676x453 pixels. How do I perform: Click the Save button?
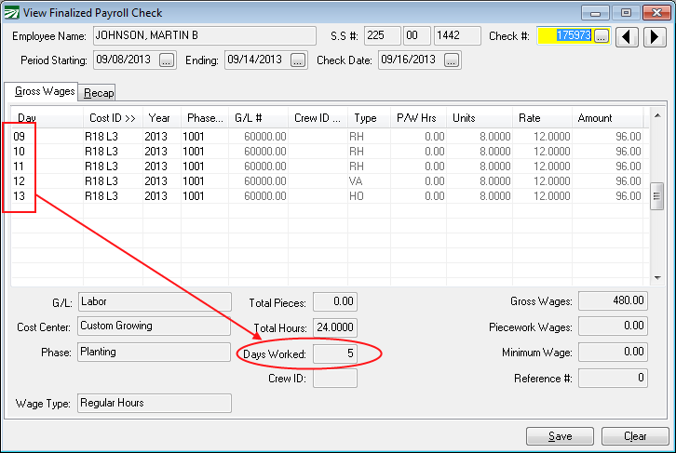[x=560, y=436]
